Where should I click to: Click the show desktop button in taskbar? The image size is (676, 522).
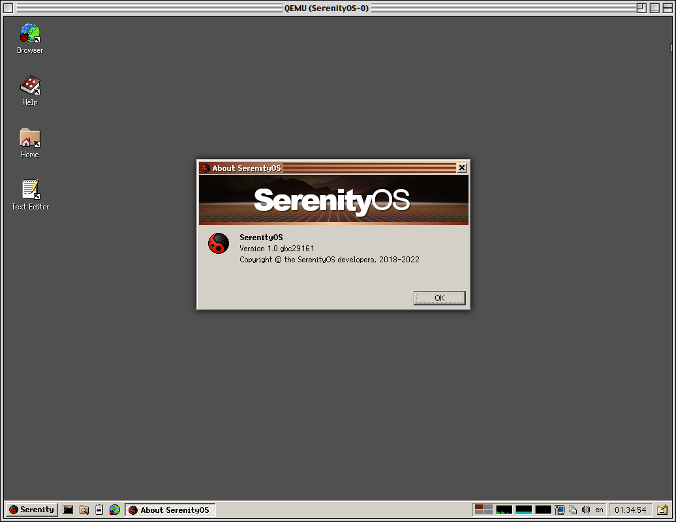click(662, 510)
